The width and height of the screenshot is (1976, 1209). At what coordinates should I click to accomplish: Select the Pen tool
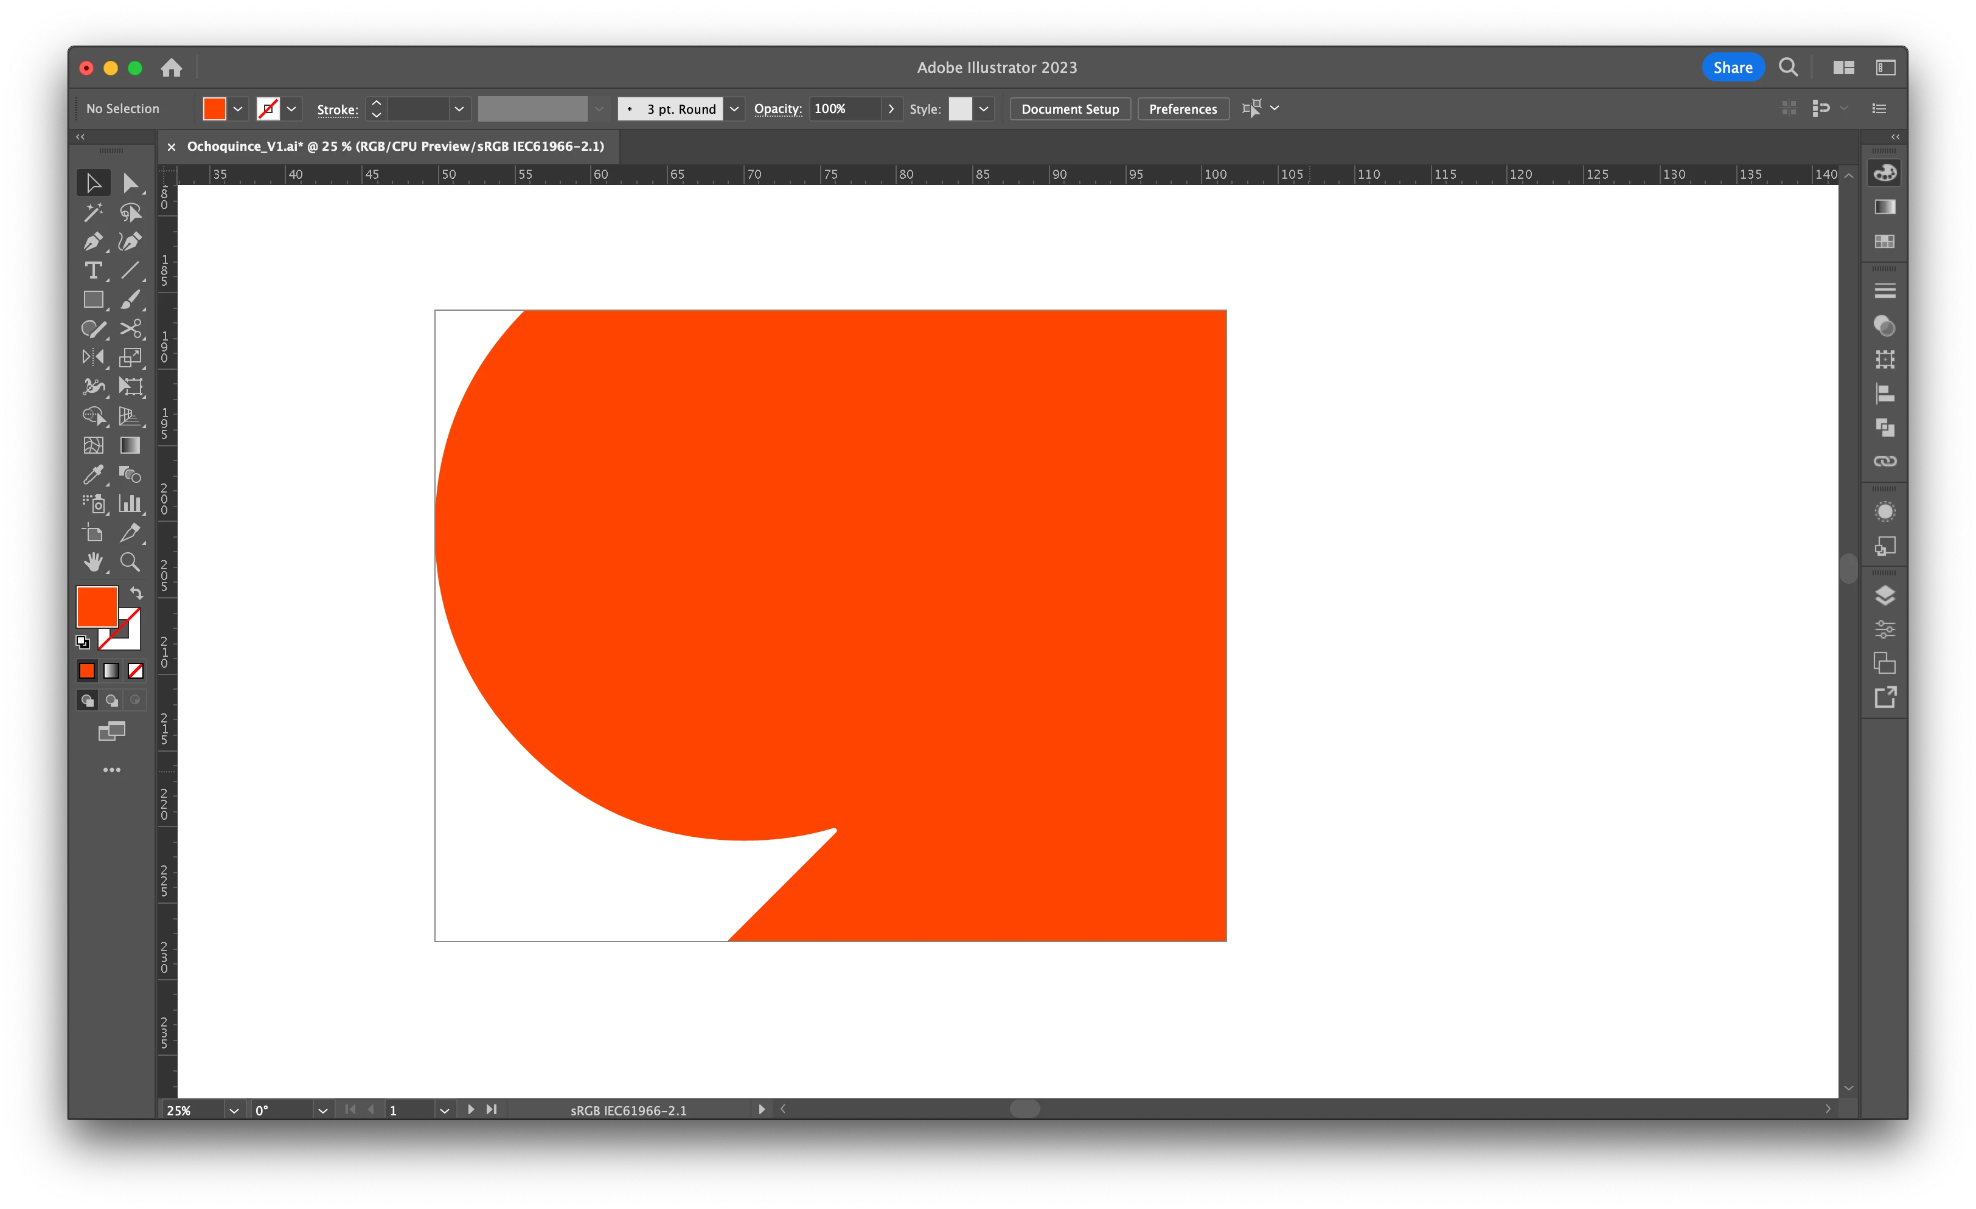pos(93,241)
